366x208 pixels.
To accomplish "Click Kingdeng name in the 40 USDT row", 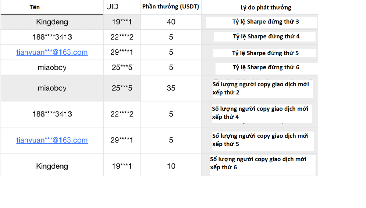I will 52,22.
